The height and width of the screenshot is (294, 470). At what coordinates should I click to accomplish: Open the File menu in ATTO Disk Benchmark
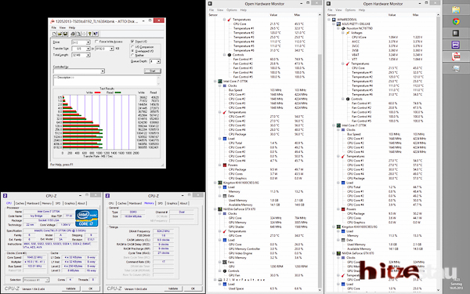coord(53,27)
